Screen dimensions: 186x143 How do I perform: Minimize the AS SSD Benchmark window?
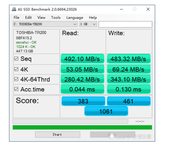coord(121,9)
